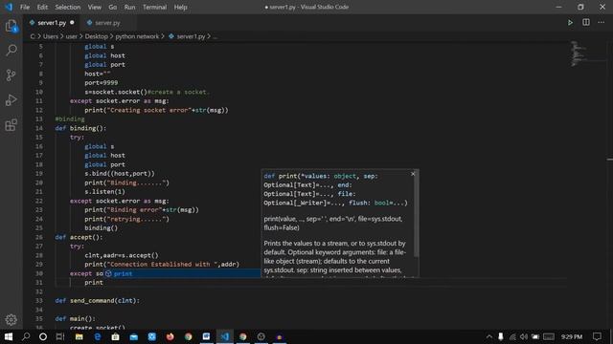The height and width of the screenshot is (344, 613).
Task: Click the documentation tooltip scrollbar
Action: pyautogui.click(x=416, y=214)
